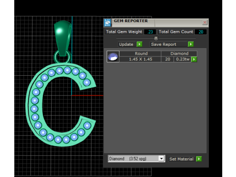Select the round gem thumbnail in the list
The image size is (236, 177).
113,57
